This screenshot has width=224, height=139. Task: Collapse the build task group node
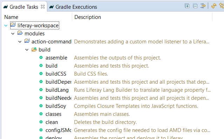point(27,50)
